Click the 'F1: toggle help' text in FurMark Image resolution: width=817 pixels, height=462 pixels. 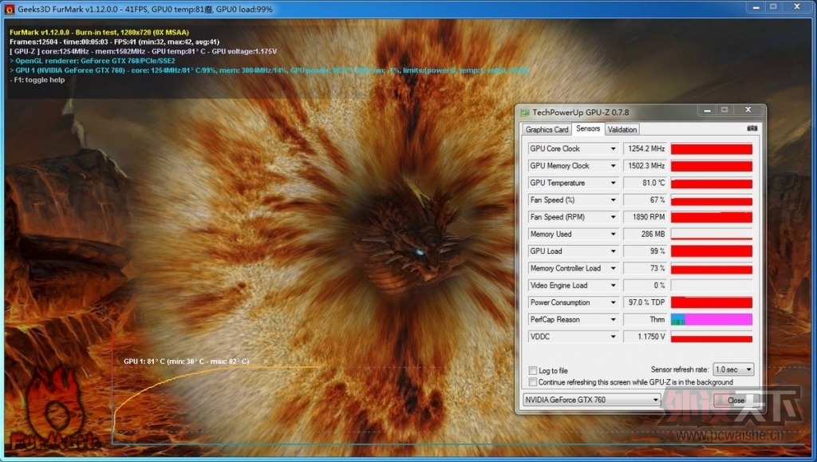(x=37, y=80)
